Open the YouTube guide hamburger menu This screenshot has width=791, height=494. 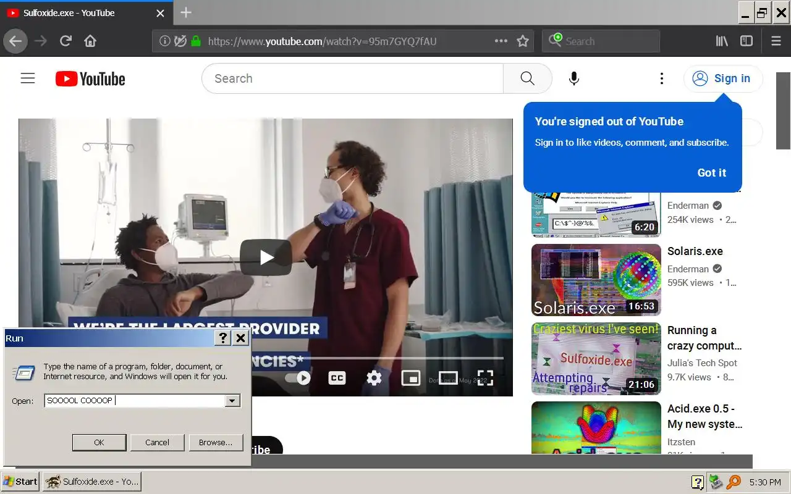28,78
